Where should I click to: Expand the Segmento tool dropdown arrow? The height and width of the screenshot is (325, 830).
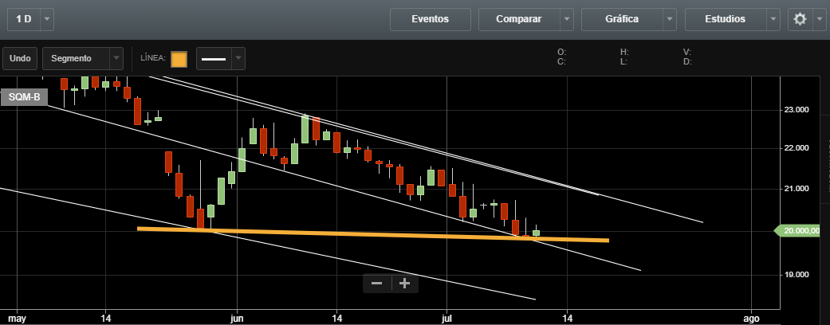coord(116,59)
